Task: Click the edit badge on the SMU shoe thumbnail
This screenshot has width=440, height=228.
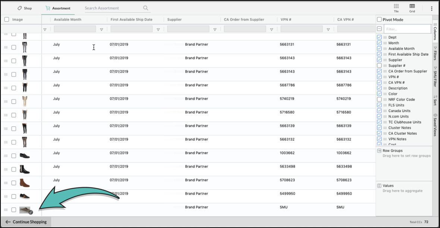Action: (31, 212)
